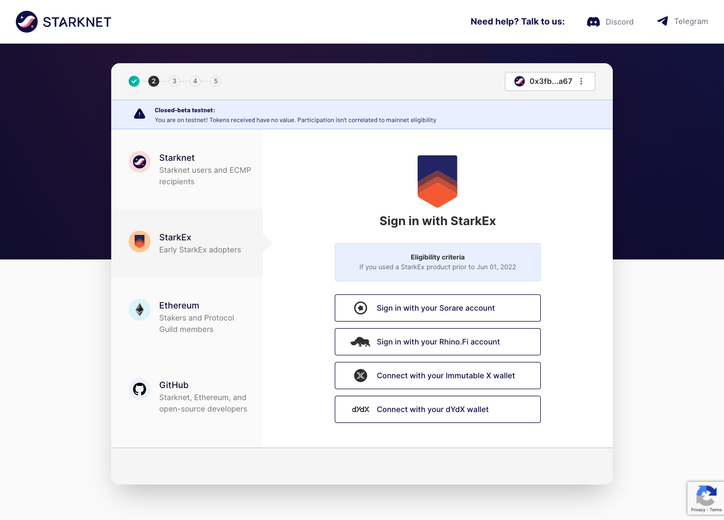Click the 'Sign in with StarkEx' heading

[x=438, y=221]
